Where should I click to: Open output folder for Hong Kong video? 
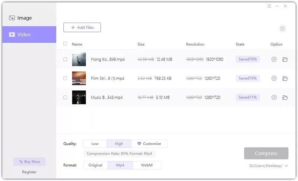pos(285,59)
